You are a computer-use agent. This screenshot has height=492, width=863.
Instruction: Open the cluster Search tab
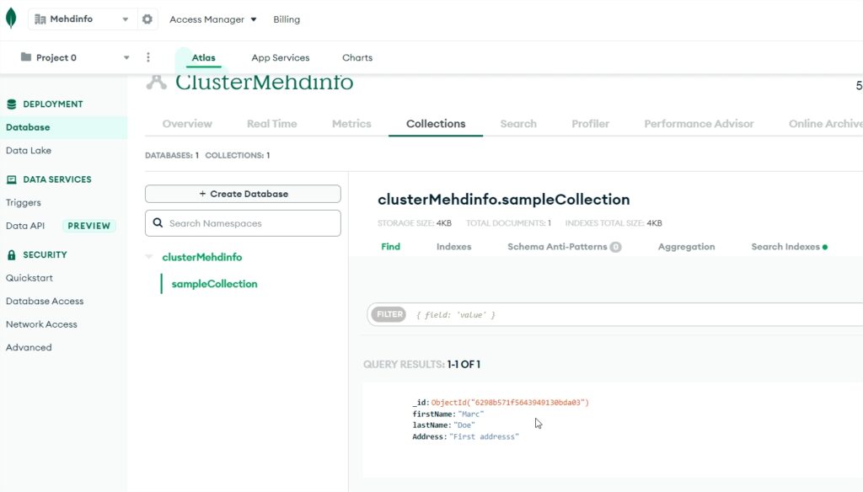click(x=518, y=124)
